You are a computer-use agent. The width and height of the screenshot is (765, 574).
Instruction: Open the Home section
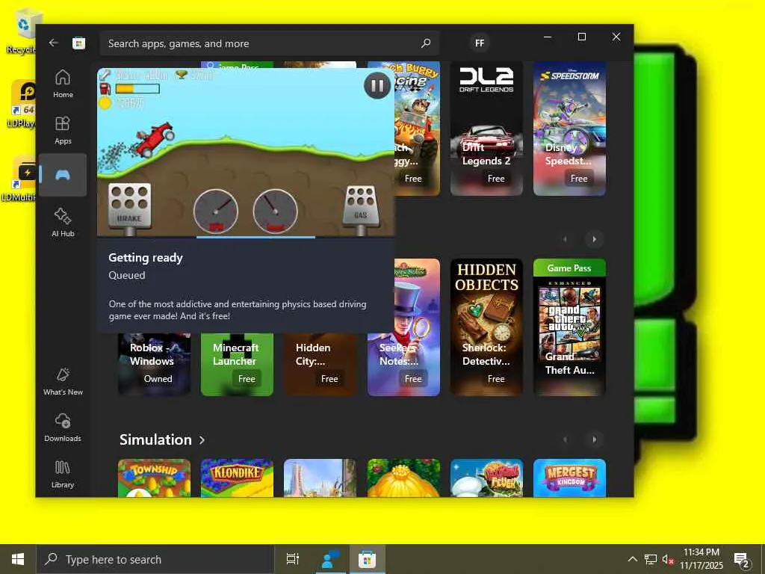point(63,84)
